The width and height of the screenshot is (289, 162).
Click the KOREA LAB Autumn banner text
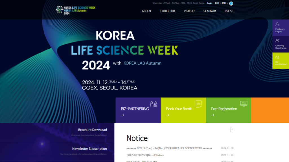pos(142,63)
